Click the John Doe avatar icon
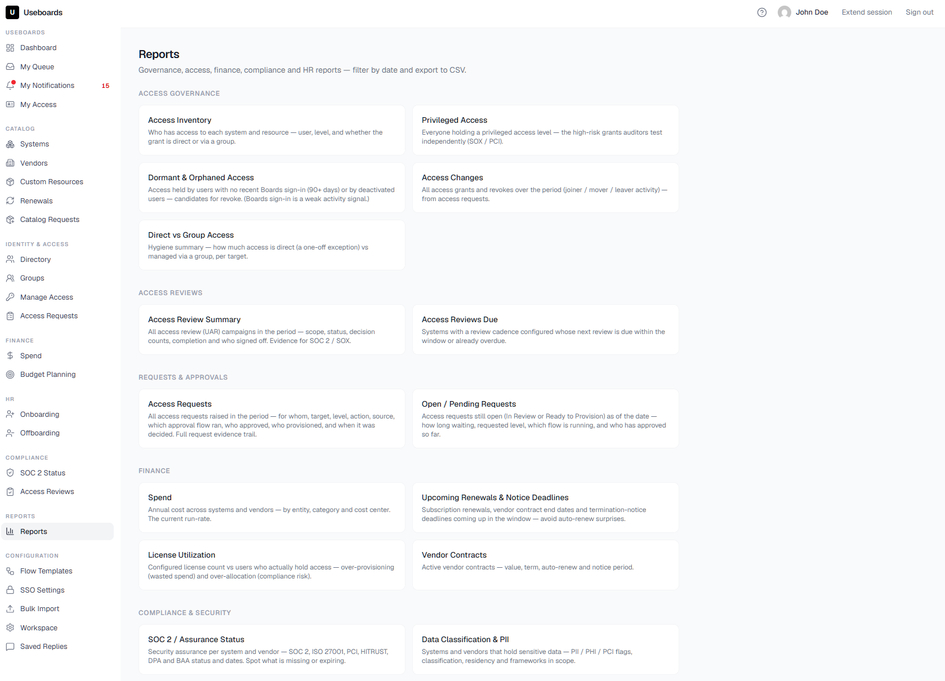 tap(784, 12)
